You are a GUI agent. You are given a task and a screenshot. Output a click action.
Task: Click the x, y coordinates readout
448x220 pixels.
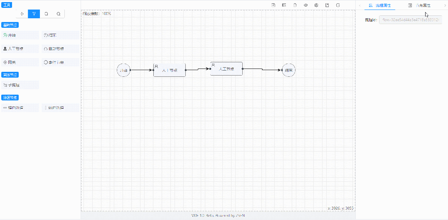click(x=341, y=208)
